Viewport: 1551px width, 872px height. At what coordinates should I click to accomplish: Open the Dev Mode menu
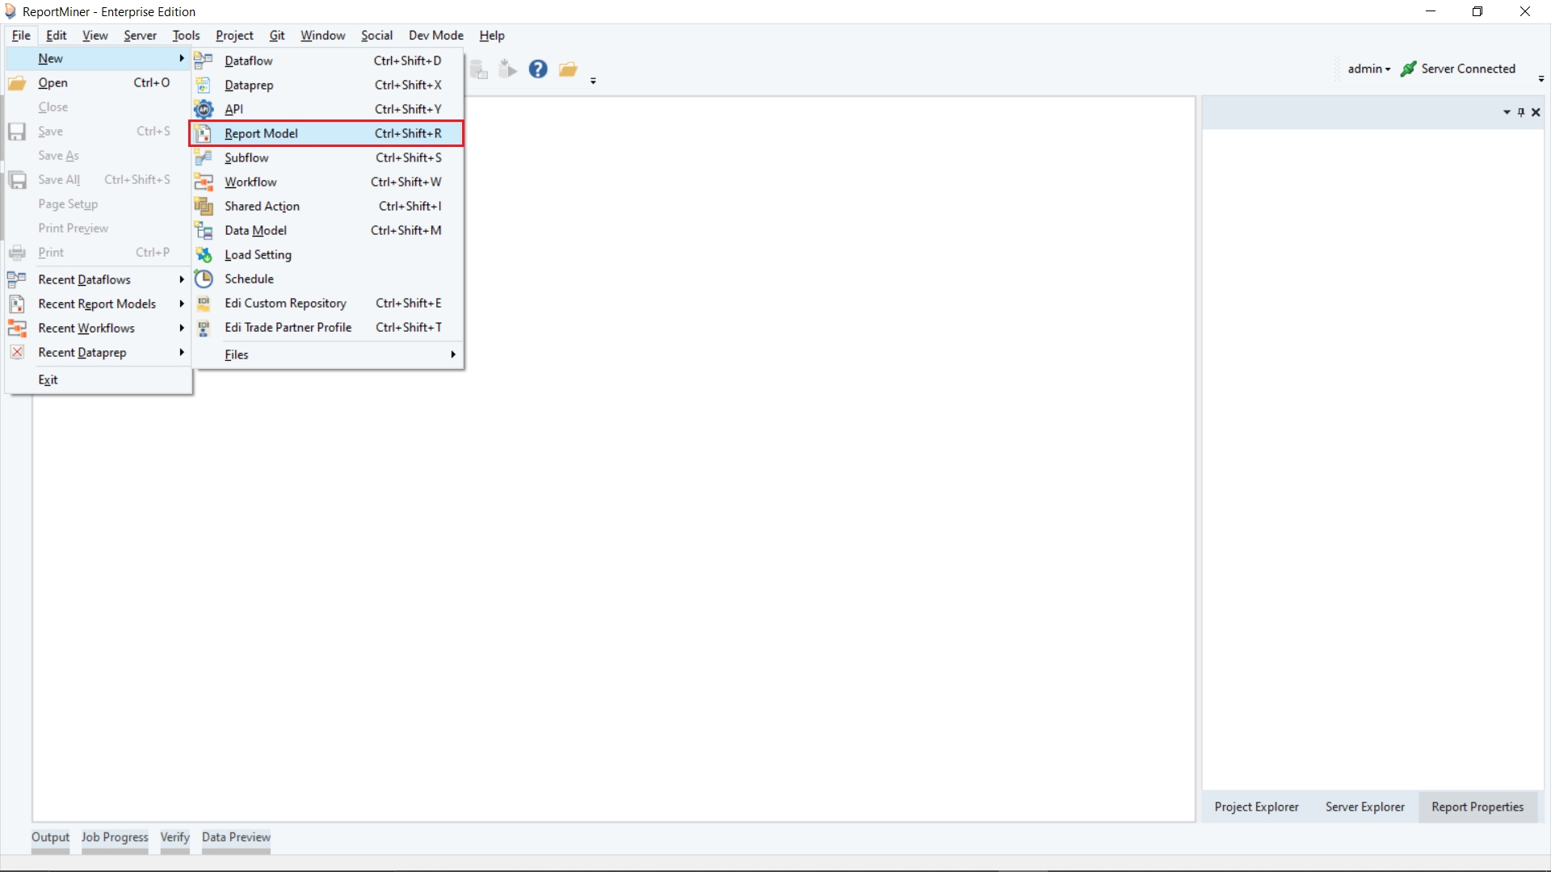435,36
